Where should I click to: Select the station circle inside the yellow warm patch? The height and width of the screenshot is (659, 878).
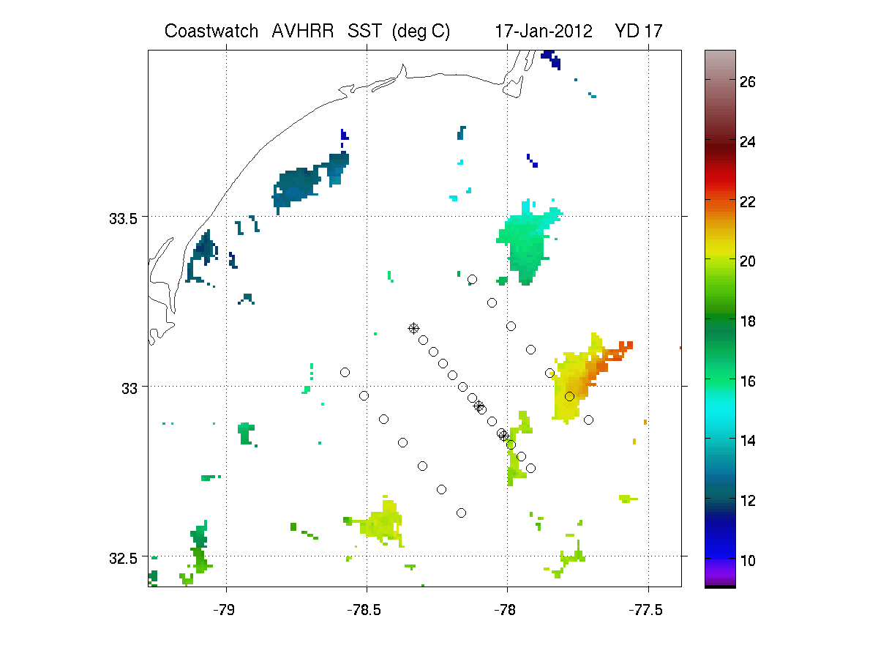tap(569, 396)
